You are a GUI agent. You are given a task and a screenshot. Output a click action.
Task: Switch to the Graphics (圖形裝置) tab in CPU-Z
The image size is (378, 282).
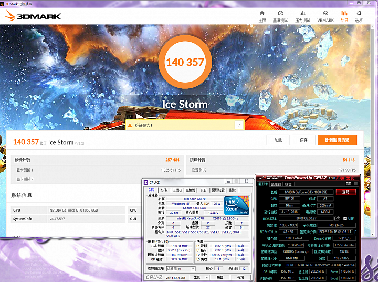tap(218, 190)
